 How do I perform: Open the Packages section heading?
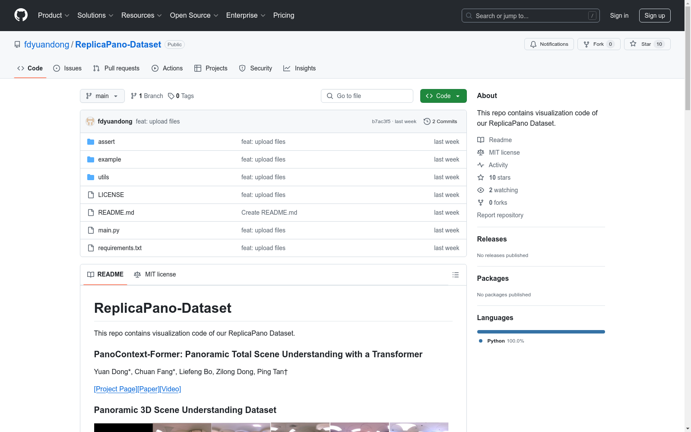pos(493,279)
